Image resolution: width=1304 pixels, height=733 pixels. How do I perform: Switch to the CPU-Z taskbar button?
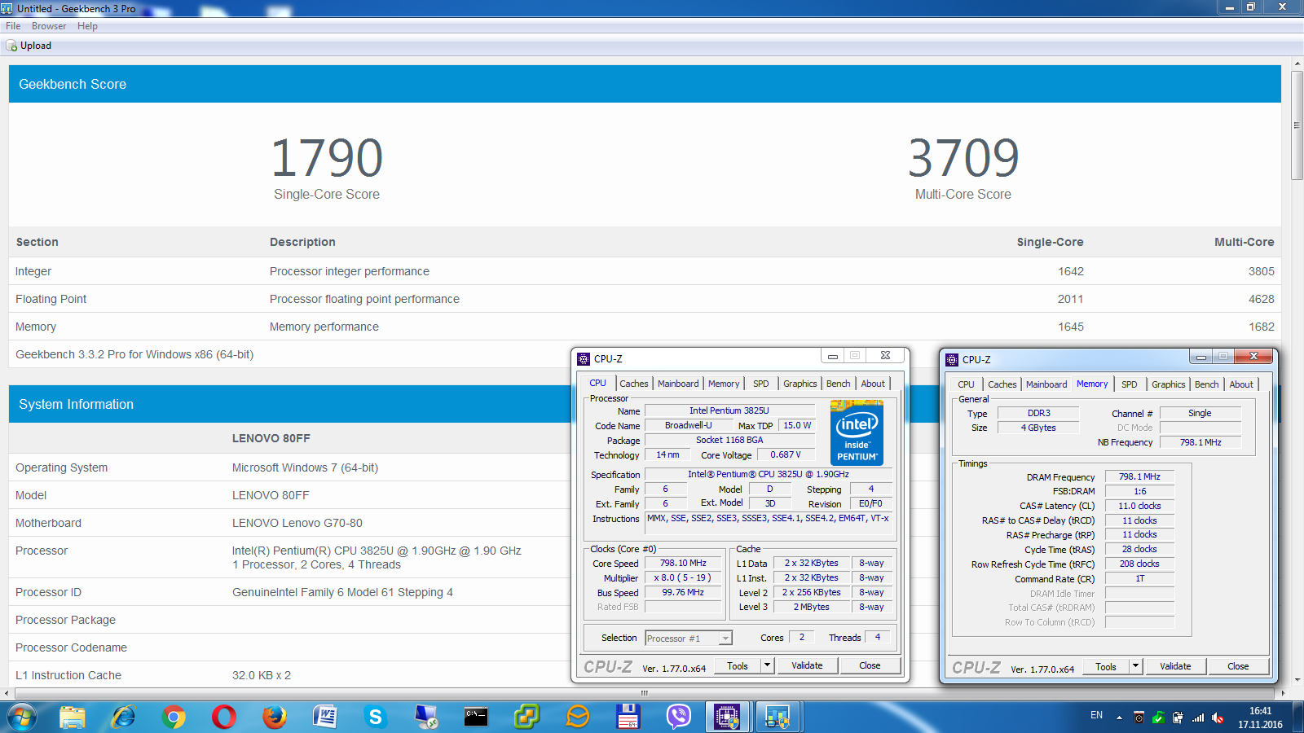pyautogui.click(x=727, y=717)
